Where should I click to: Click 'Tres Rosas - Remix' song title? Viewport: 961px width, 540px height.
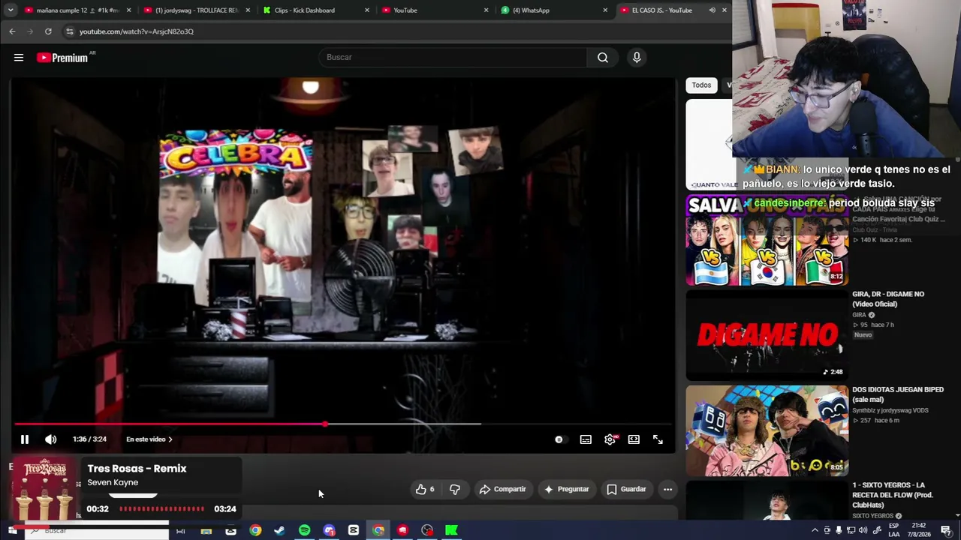(x=137, y=469)
